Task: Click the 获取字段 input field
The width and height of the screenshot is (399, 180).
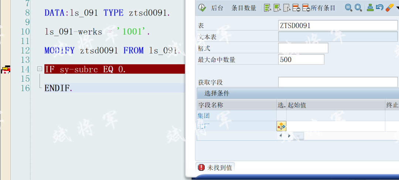Action: 338,82
